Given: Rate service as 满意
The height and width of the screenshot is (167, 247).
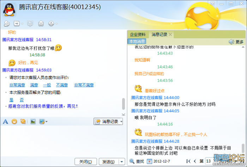Looking at the screenshot, I should point(34,85).
